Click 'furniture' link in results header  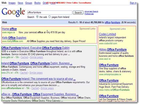[x=116, y=22]
